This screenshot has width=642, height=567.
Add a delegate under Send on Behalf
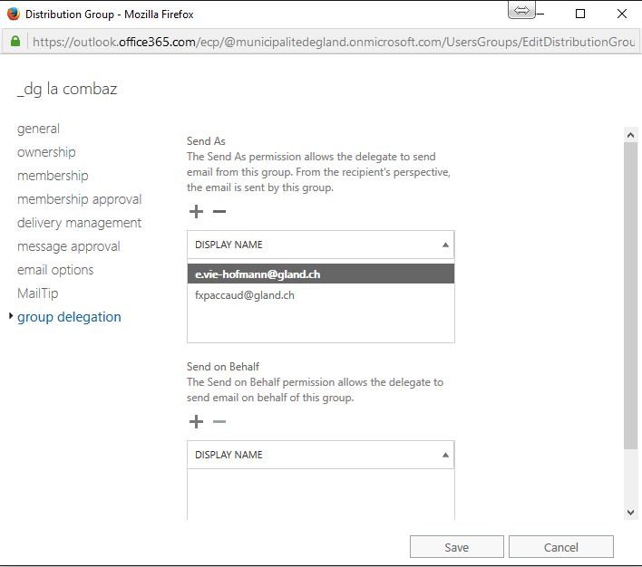196,422
